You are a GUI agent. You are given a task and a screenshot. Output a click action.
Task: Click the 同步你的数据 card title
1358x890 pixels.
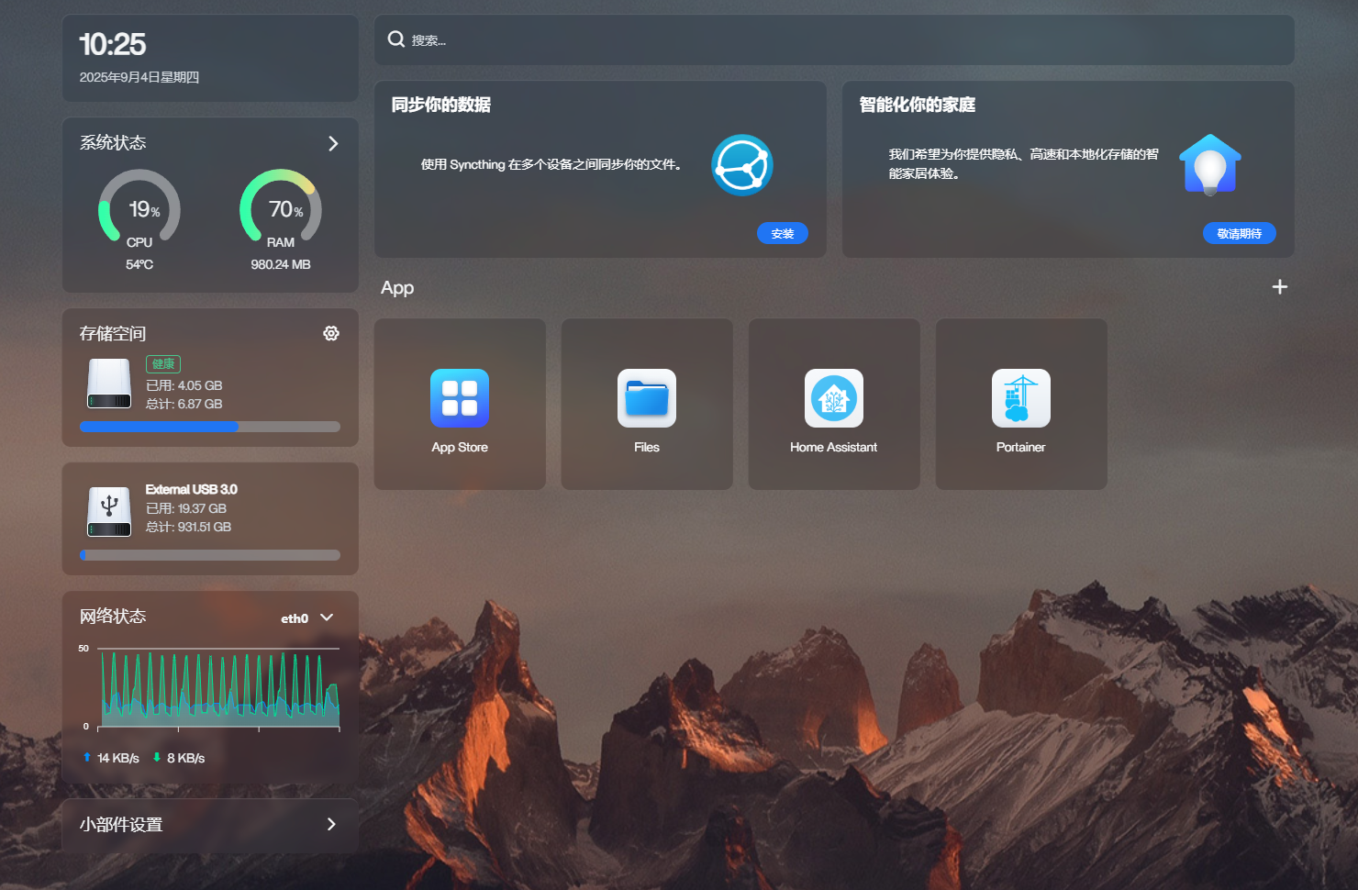point(441,105)
